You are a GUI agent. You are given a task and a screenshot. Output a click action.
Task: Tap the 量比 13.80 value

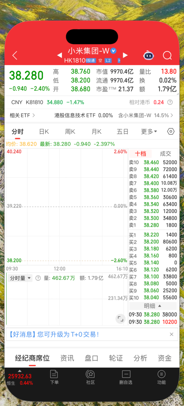pyautogui.click(x=169, y=72)
